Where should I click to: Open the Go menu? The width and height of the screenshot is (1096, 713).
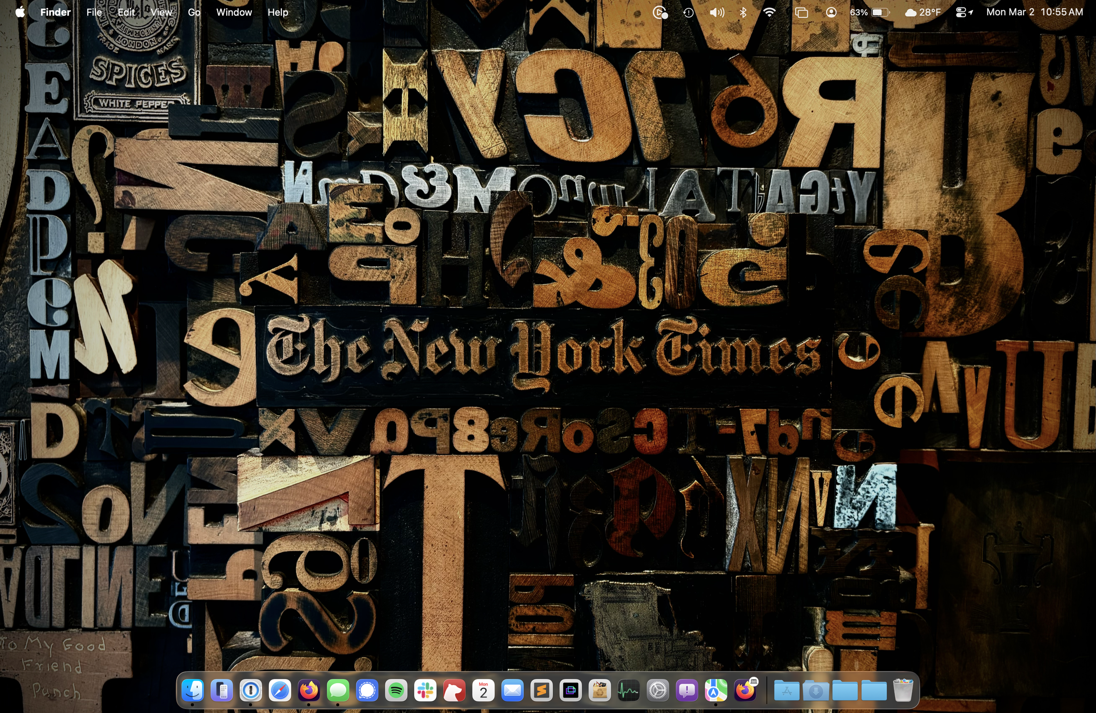point(194,12)
